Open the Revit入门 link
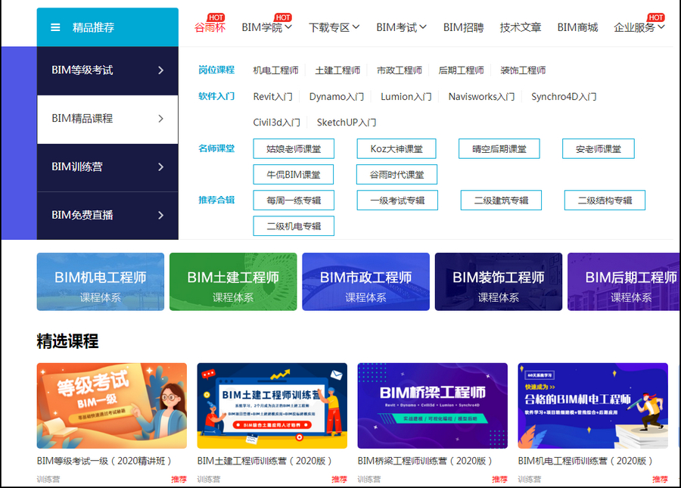The width and height of the screenshot is (681, 488). pyautogui.click(x=272, y=96)
